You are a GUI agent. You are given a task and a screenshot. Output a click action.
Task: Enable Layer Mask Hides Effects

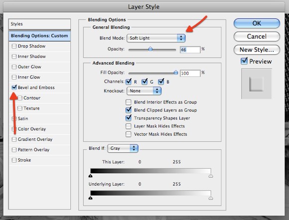129,126
